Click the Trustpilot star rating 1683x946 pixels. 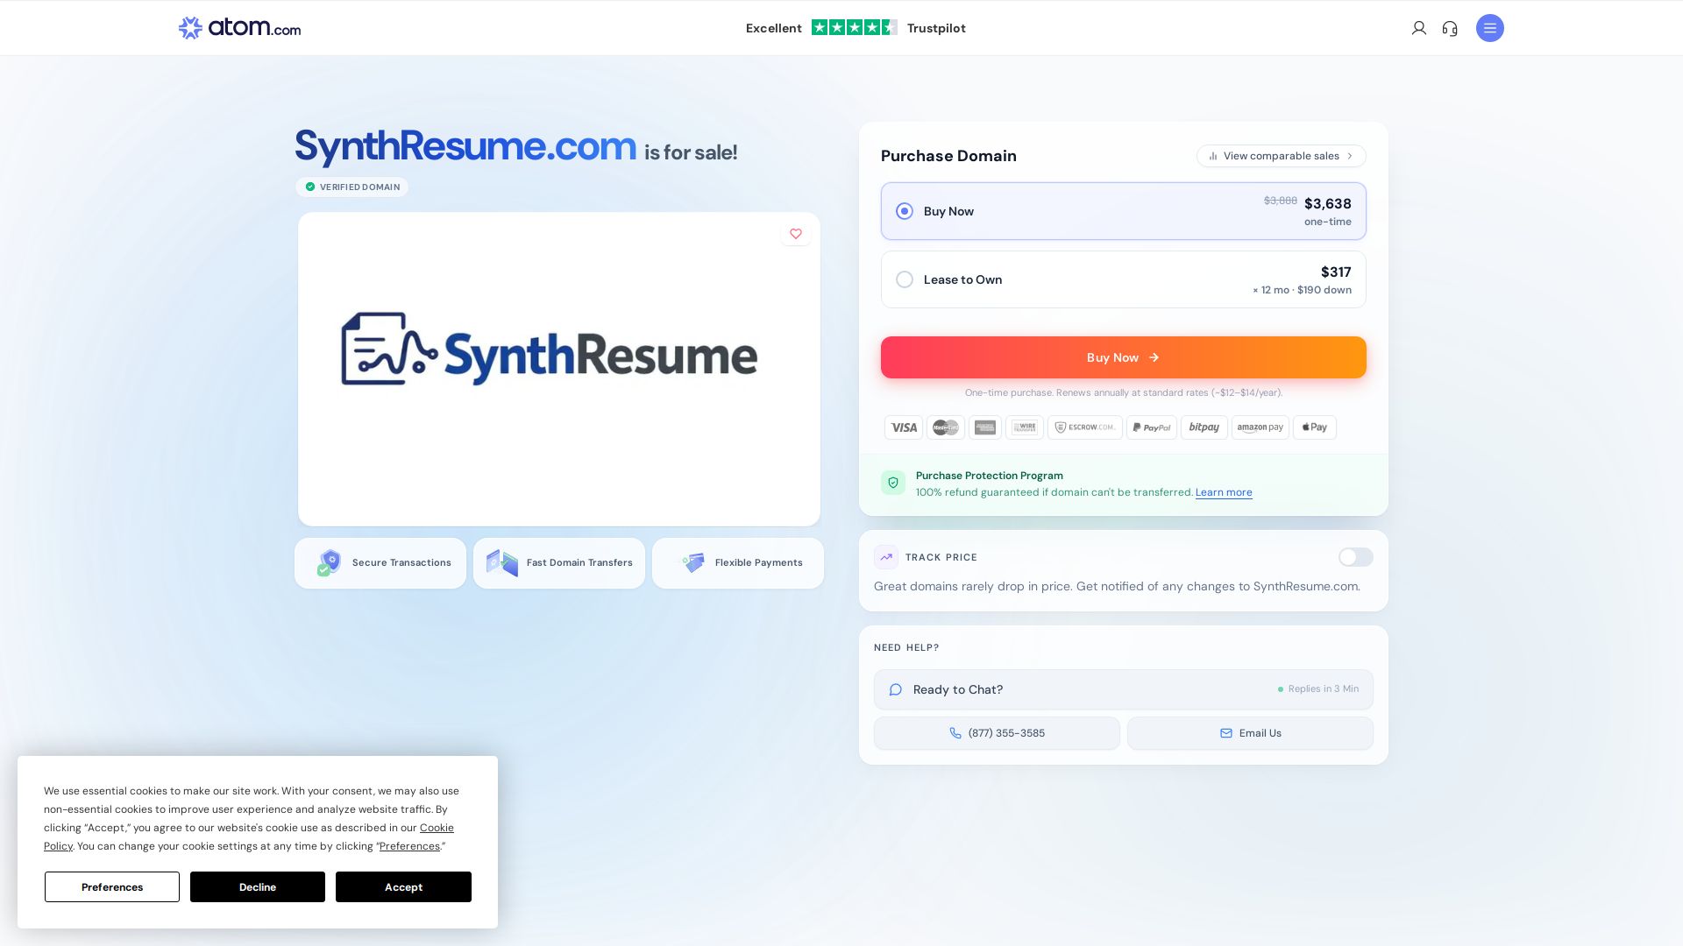(854, 28)
